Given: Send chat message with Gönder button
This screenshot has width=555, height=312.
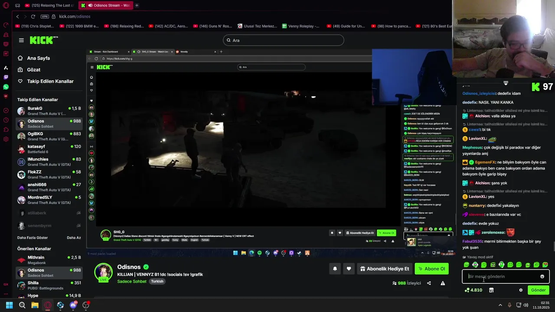Looking at the screenshot, I should pos(538,290).
